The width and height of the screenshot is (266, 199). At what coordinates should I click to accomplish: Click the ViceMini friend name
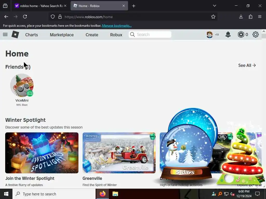click(22, 100)
